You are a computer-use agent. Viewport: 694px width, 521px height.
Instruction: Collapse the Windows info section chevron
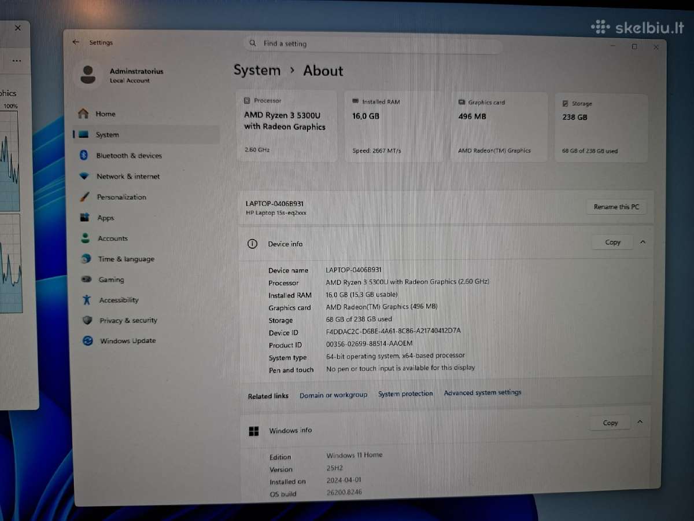[x=640, y=422]
